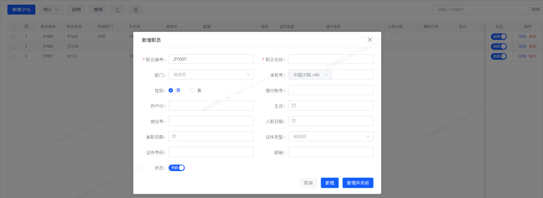543x198 pixels.
Task: Toggle the 启用 switch for the ZY003 row
Action: coord(498,37)
